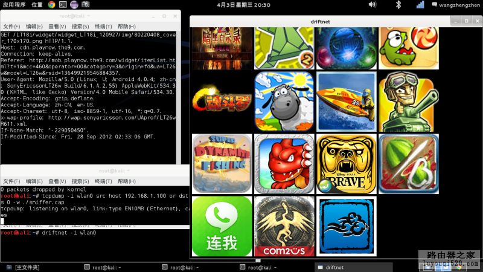Switch to first root@kali taskbar entry
Image resolution: width=483 pixels, height=272 pixels.
pos(103,267)
